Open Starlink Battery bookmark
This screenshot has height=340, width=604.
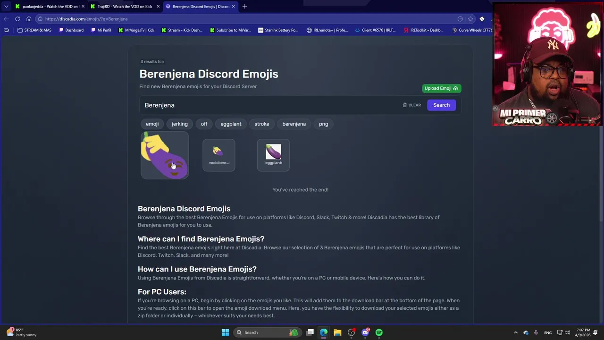pos(278,30)
